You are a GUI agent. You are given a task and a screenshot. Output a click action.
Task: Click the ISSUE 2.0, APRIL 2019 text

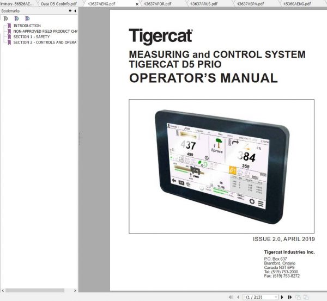coord(284,239)
